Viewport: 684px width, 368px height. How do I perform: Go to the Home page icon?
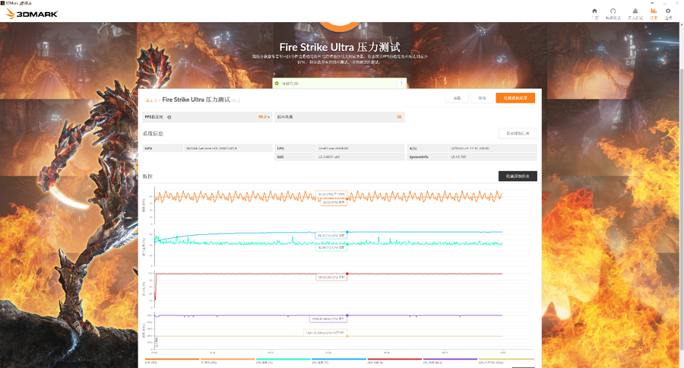pyautogui.click(x=594, y=13)
